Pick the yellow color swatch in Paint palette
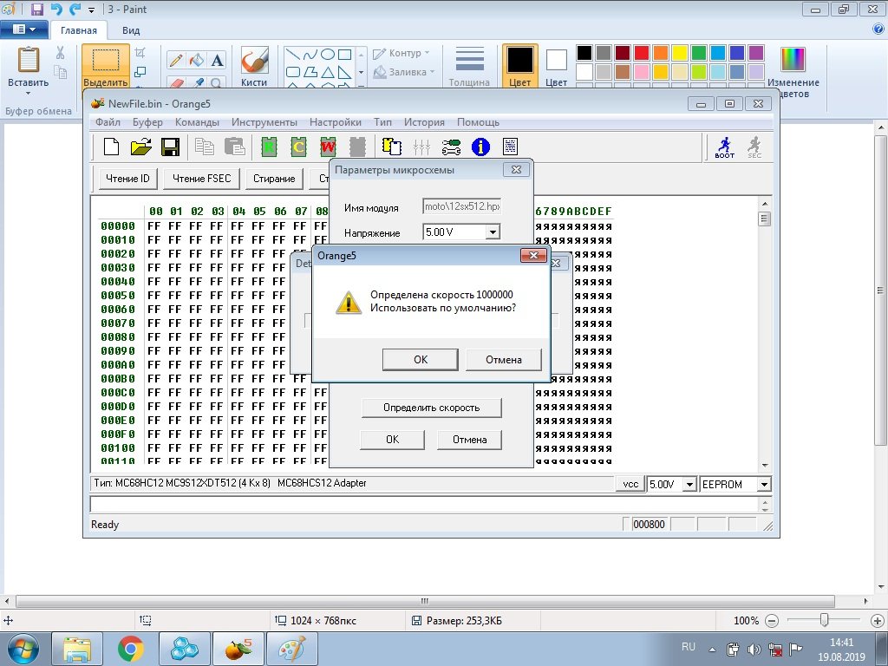This screenshot has width=888, height=666. (x=680, y=53)
